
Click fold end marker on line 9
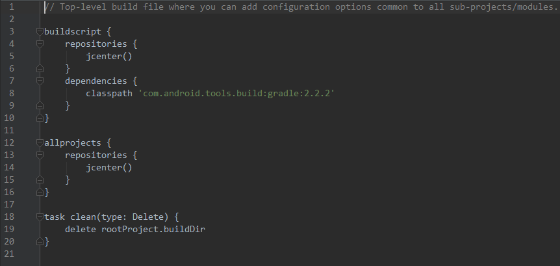40,105
